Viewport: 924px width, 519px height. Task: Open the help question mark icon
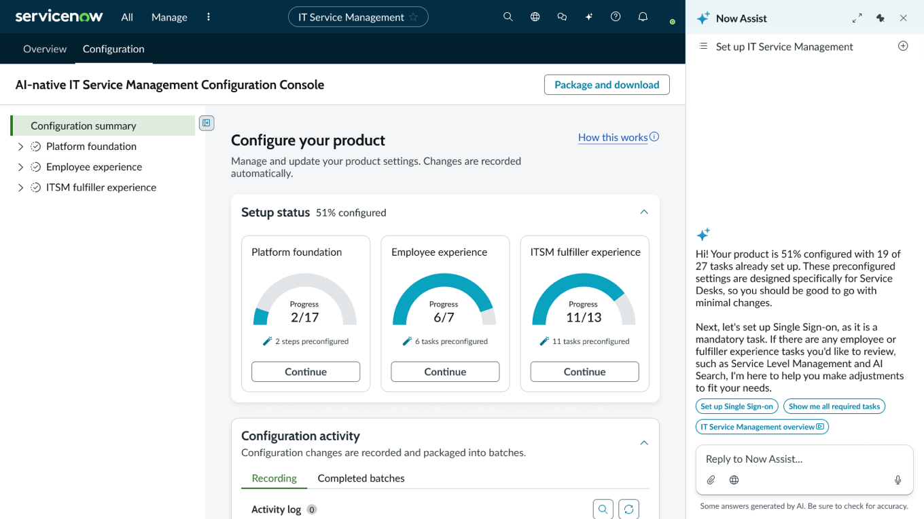[x=616, y=17]
